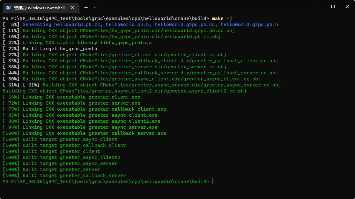Click the 'make -j' command text
The image size is (355, 199).
click(222, 18)
